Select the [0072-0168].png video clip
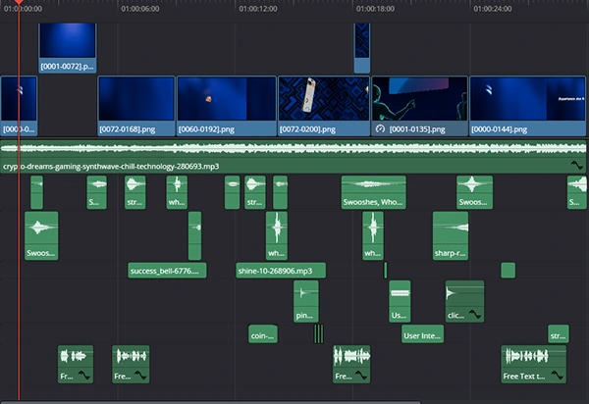Screen dimensions: 589x404 pyautogui.click(x=136, y=106)
